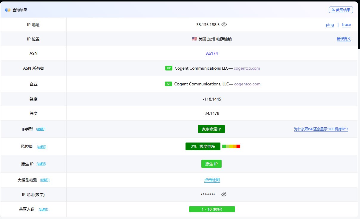This screenshot has width=360, height=219.
Task: Click the 企业 row label
Action: tap(33, 84)
